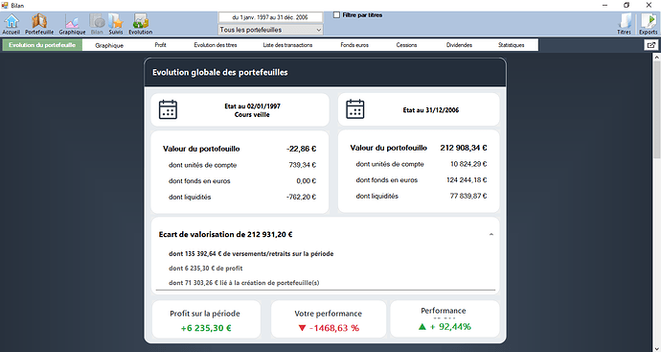The height and width of the screenshot is (352, 661).
Task: Click the Bilan toolbar icon
Action: pyautogui.click(x=97, y=24)
